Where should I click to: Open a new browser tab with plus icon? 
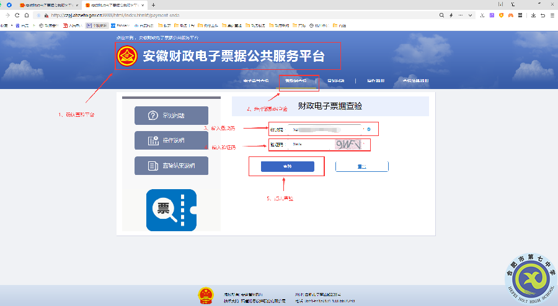tap(153, 5)
